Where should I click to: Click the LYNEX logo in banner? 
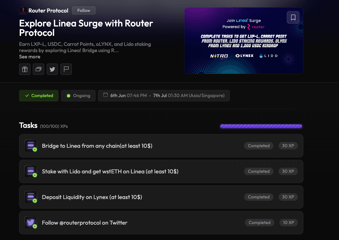[x=244, y=56]
